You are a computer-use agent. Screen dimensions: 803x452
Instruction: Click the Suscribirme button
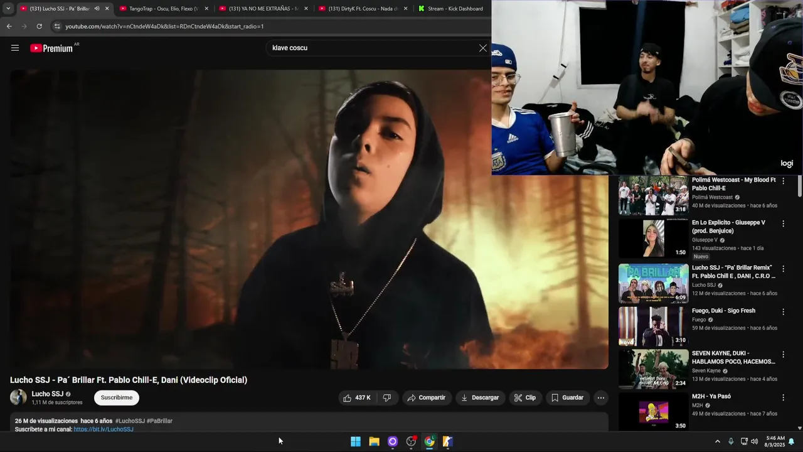click(117, 397)
